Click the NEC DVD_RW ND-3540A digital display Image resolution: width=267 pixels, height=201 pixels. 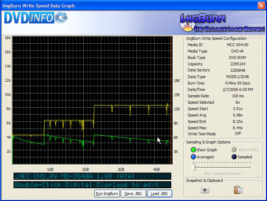(x=92, y=176)
